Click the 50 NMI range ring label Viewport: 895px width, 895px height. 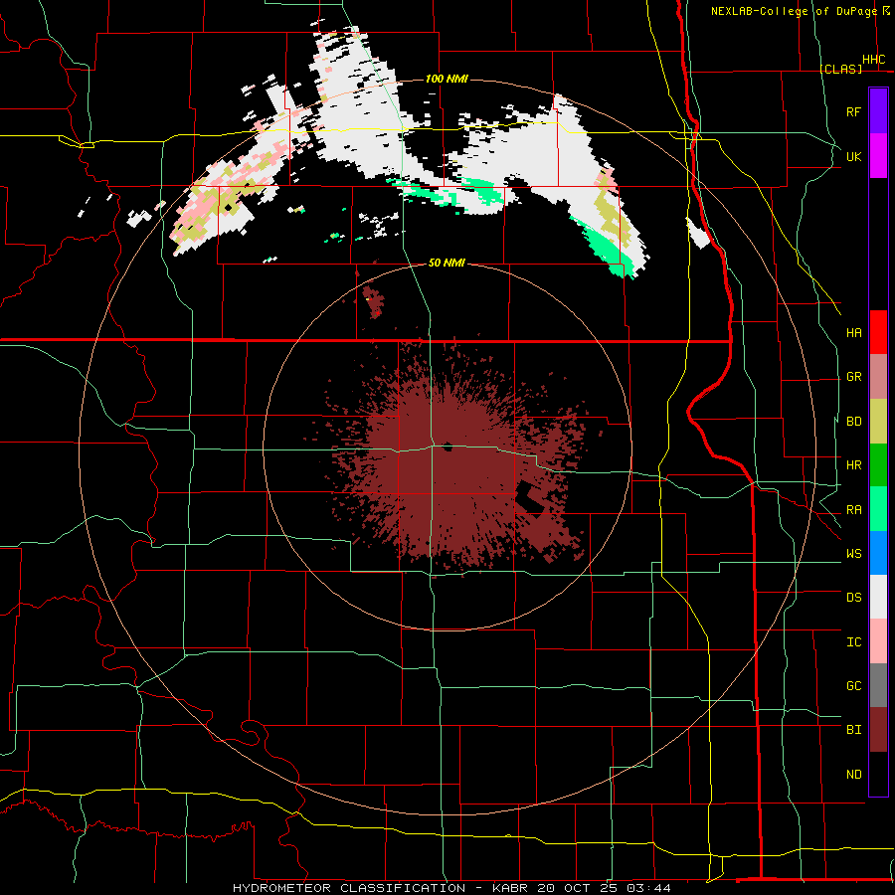[447, 263]
